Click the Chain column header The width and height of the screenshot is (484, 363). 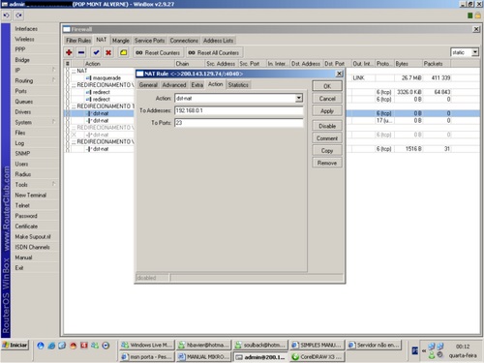point(190,64)
